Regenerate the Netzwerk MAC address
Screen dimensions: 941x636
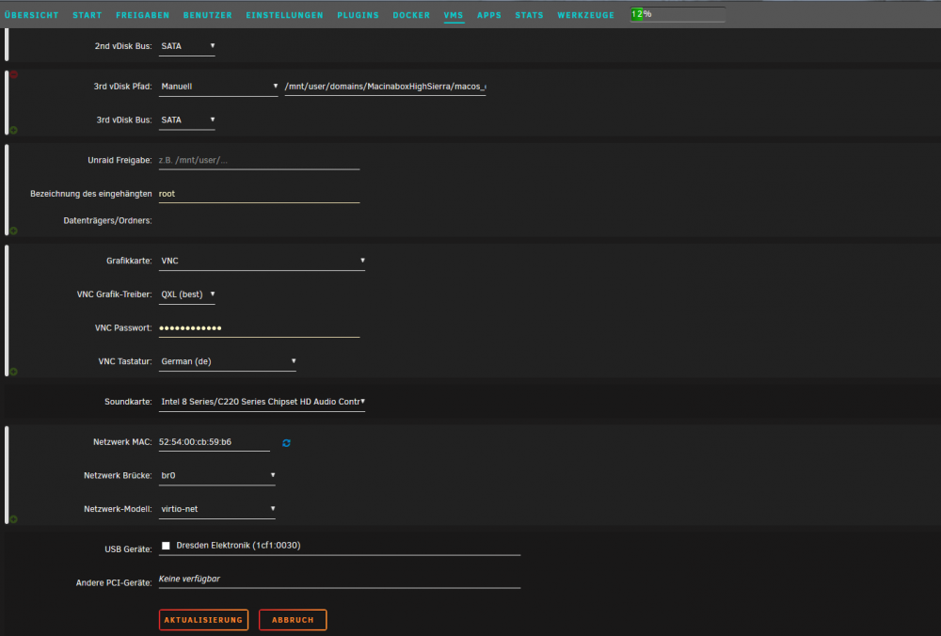click(x=286, y=443)
